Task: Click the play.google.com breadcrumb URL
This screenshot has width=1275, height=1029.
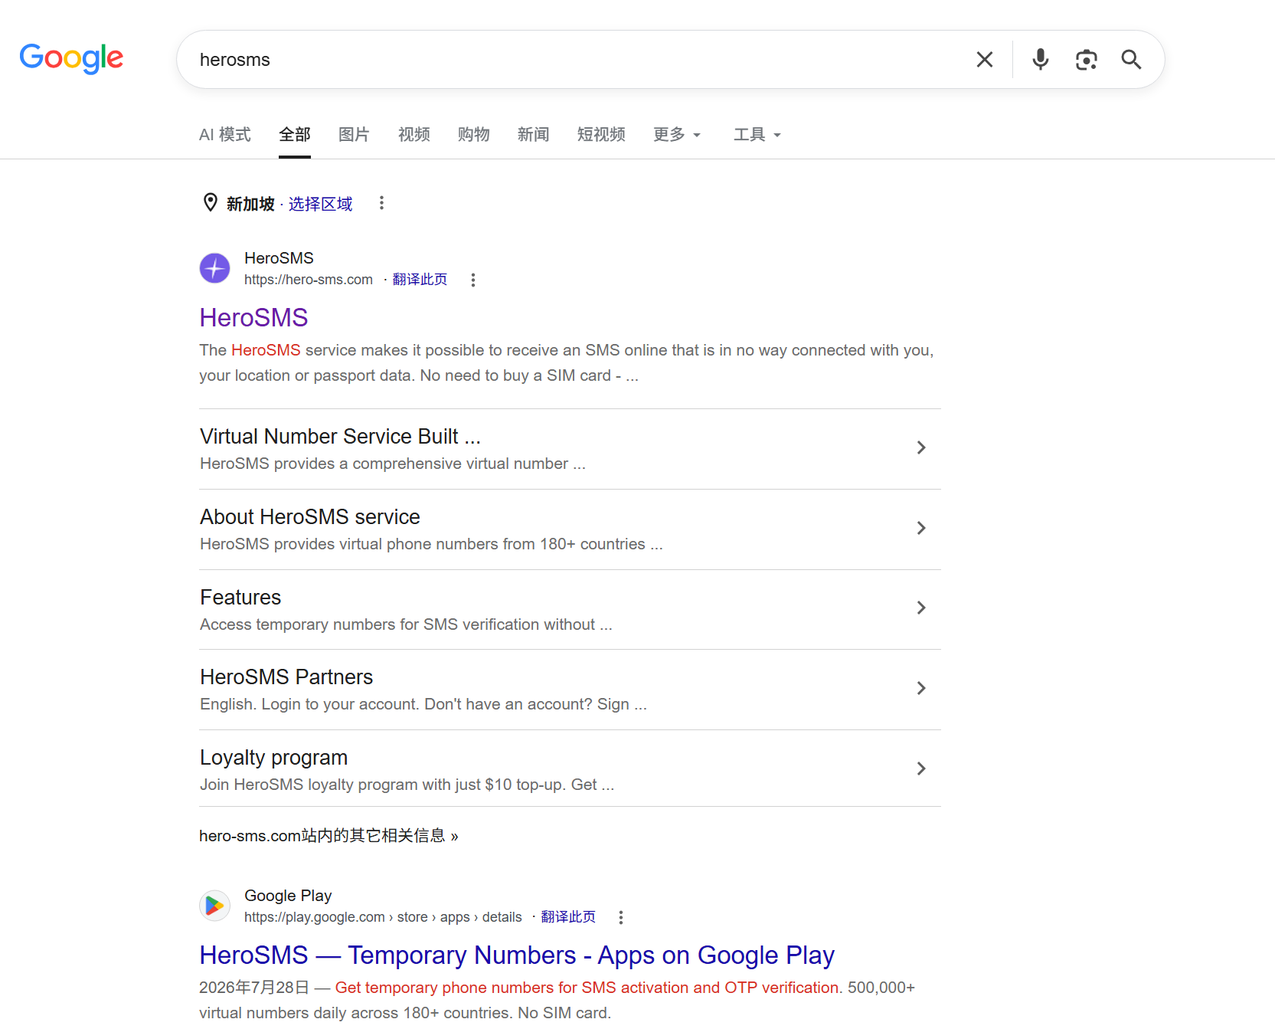Action: coord(383,917)
